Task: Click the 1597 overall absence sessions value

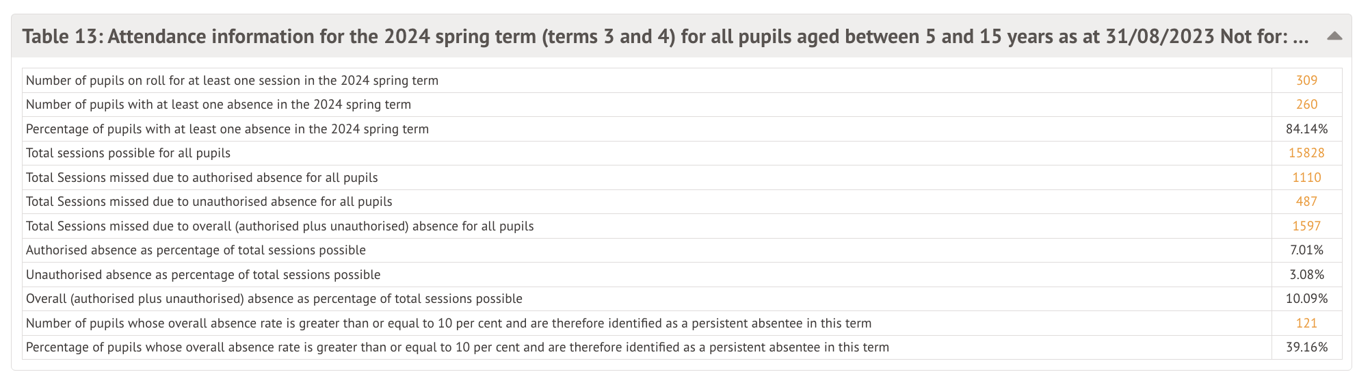Action: tap(1306, 226)
